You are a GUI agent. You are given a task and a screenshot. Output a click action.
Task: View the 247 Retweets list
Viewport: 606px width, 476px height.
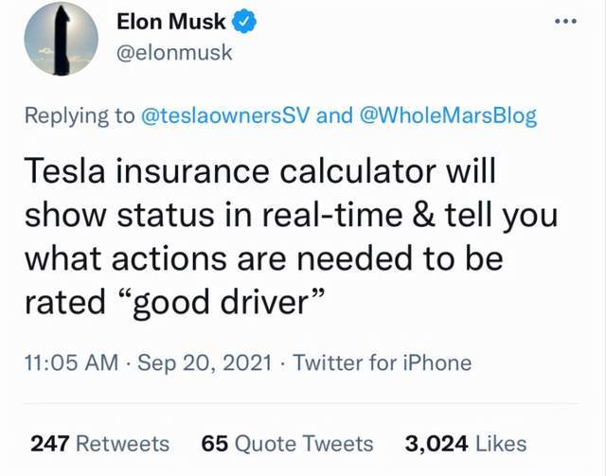[100, 444]
